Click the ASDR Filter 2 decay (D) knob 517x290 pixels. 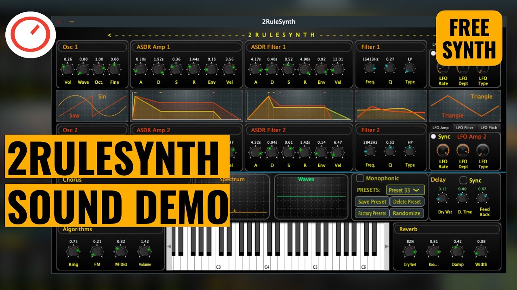click(x=272, y=153)
